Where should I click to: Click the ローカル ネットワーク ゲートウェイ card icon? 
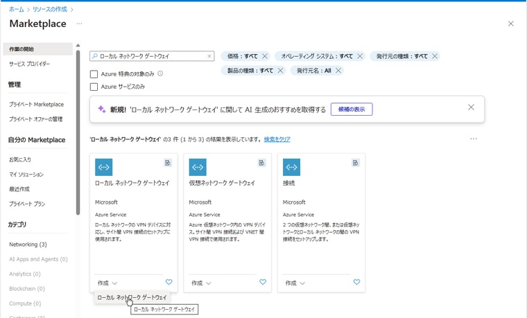click(x=104, y=167)
